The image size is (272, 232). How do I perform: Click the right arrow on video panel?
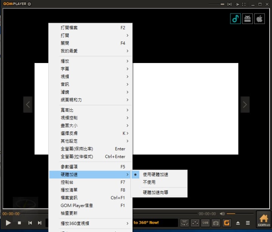pos(245,104)
